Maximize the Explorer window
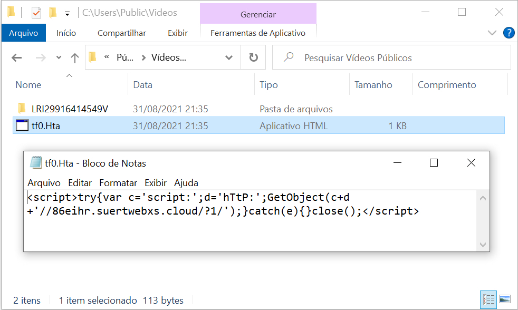Viewport: 518px width, 310px height. [462, 12]
